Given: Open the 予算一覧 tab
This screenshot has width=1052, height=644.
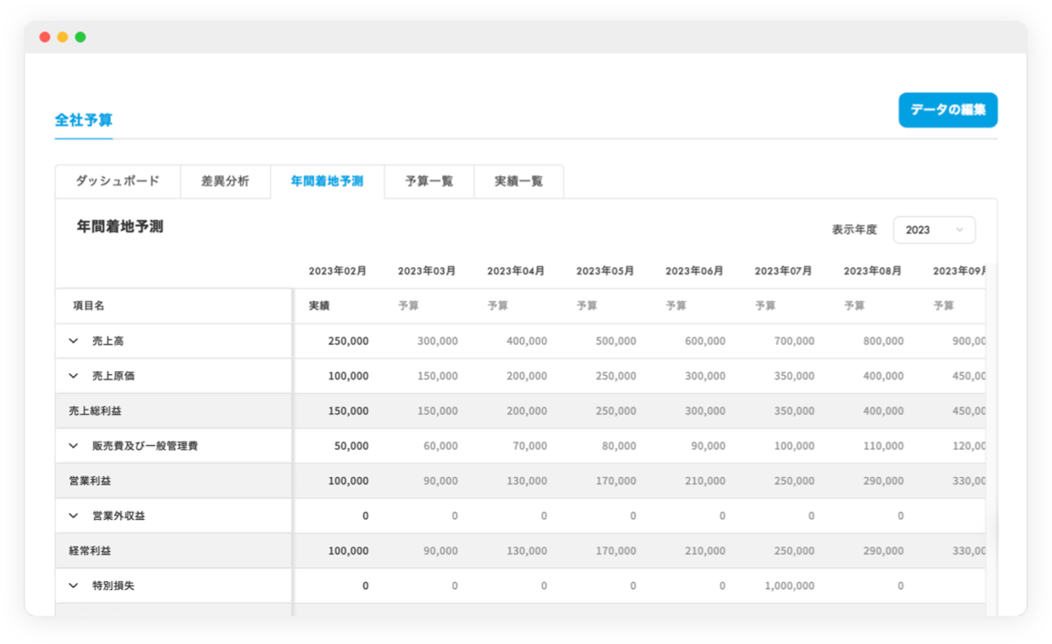Looking at the screenshot, I should click(429, 182).
